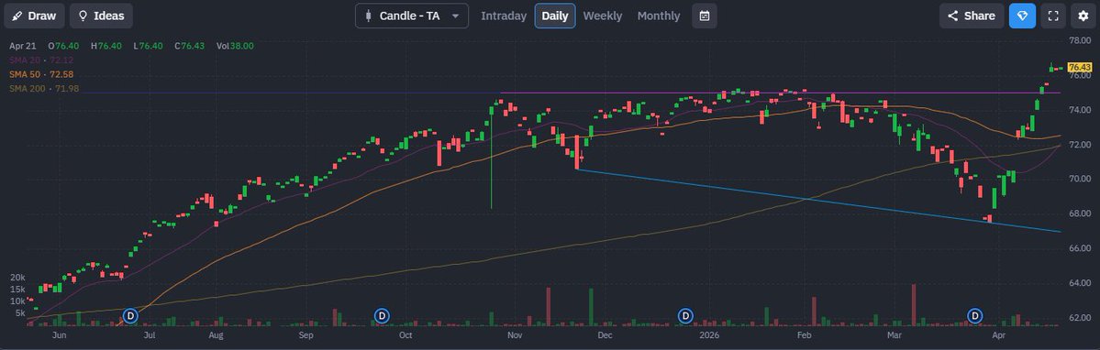Click the 20k volume axis label
1100x350 pixels.
point(17,278)
